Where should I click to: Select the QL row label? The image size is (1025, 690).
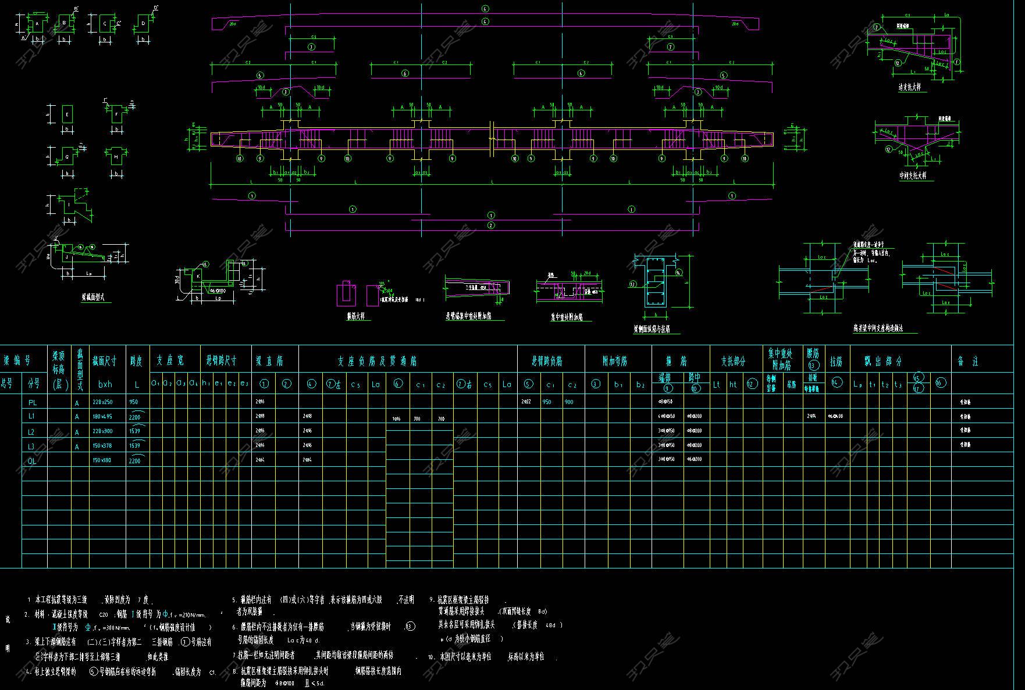[32, 461]
